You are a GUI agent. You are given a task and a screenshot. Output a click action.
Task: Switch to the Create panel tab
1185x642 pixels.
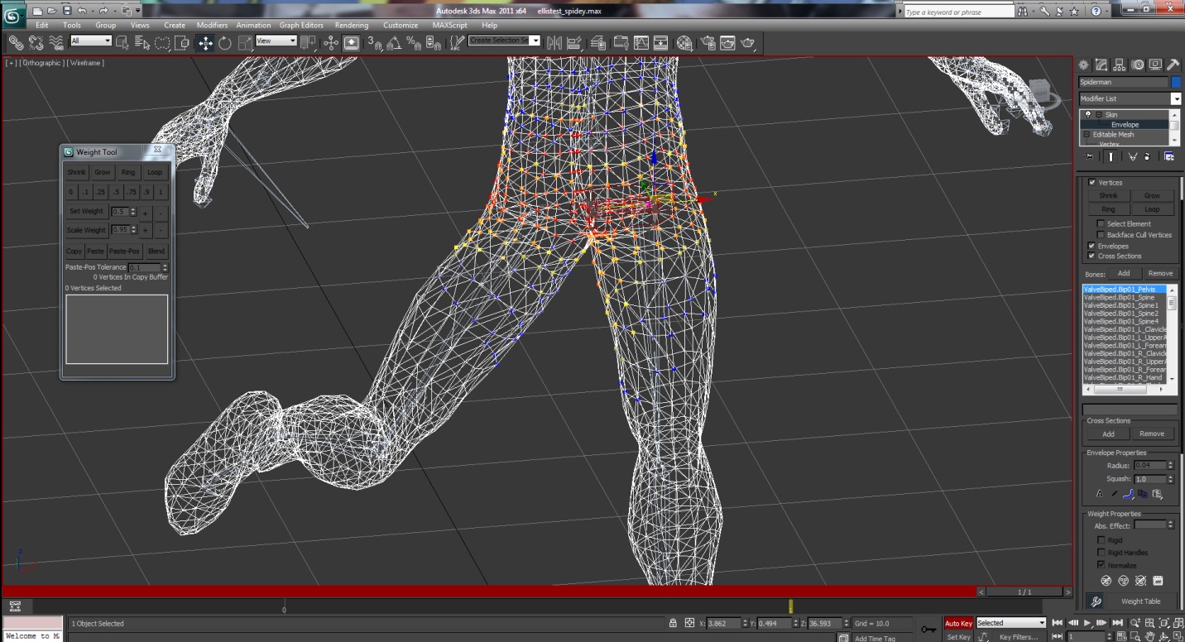(x=1084, y=65)
